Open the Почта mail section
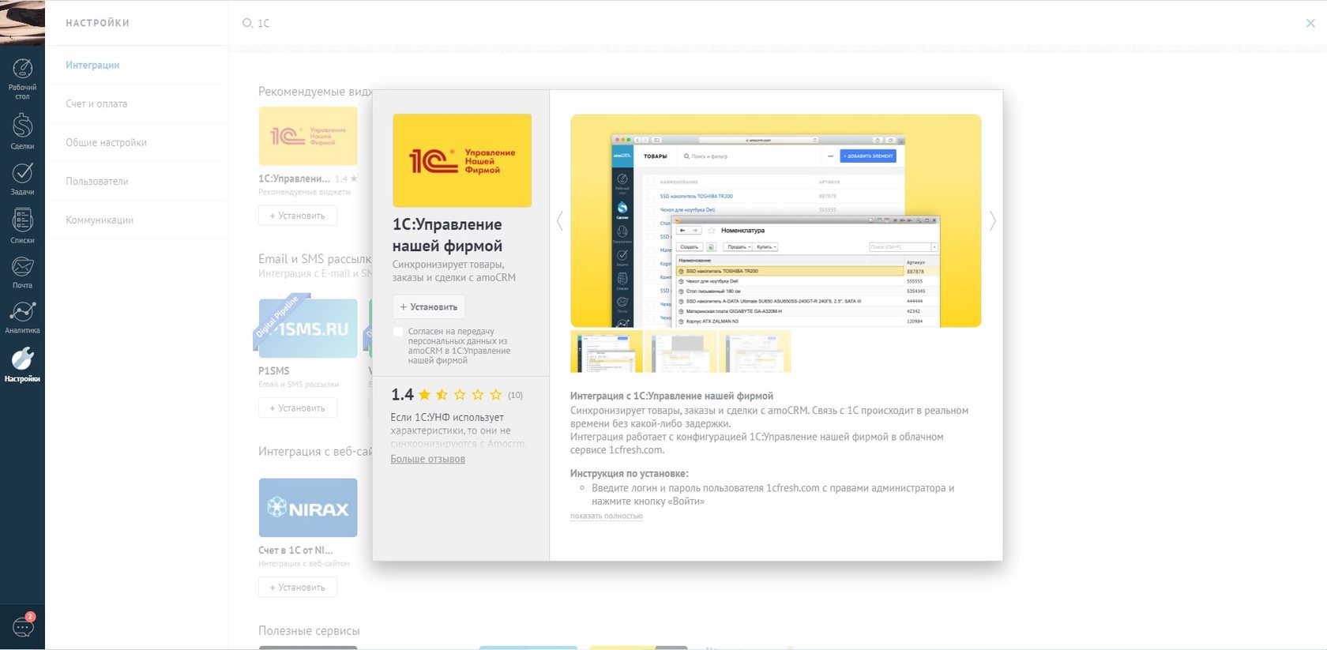1327x650 pixels. coord(22,272)
